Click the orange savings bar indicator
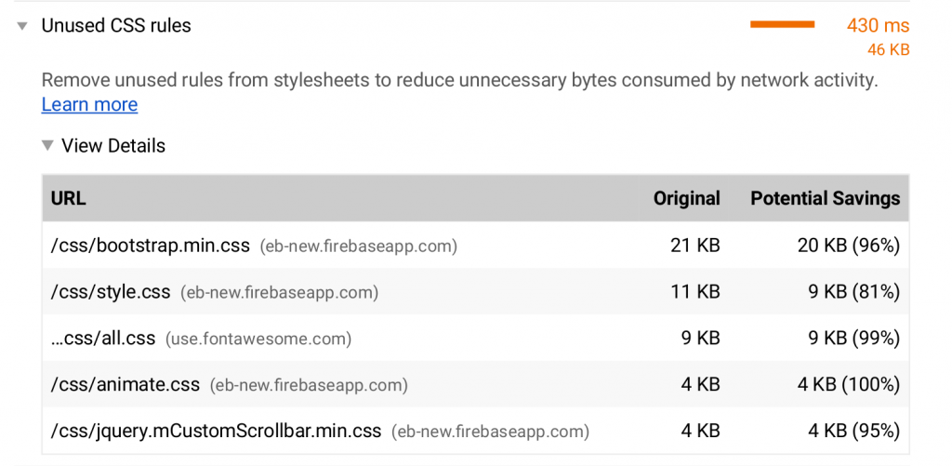 click(x=782, y=25)
